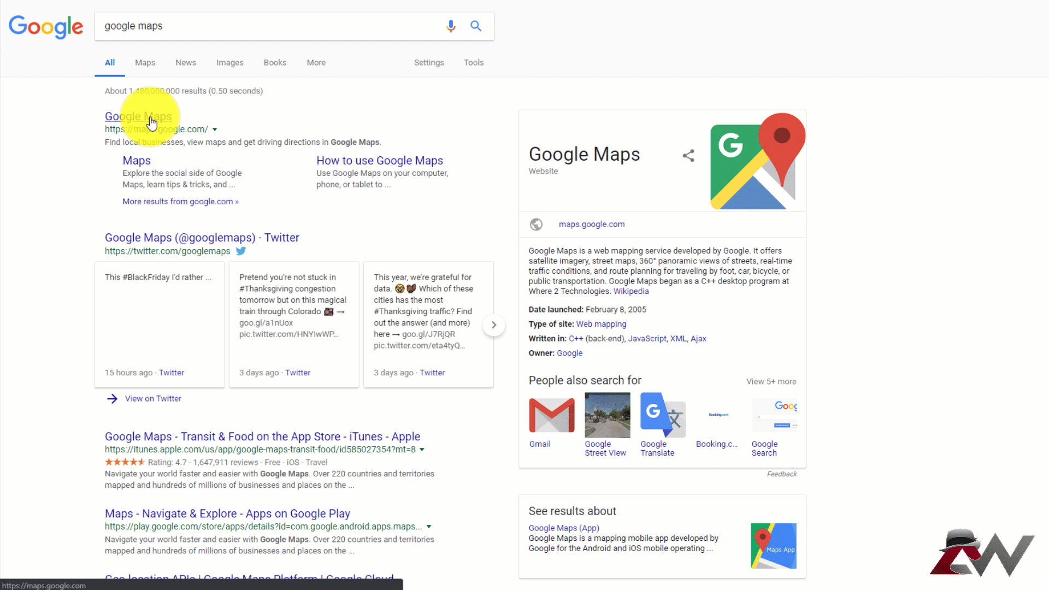Screen dimensions: 1049x590
Task: Click maps.google.com link in knowledge panel
Action: 592,225
